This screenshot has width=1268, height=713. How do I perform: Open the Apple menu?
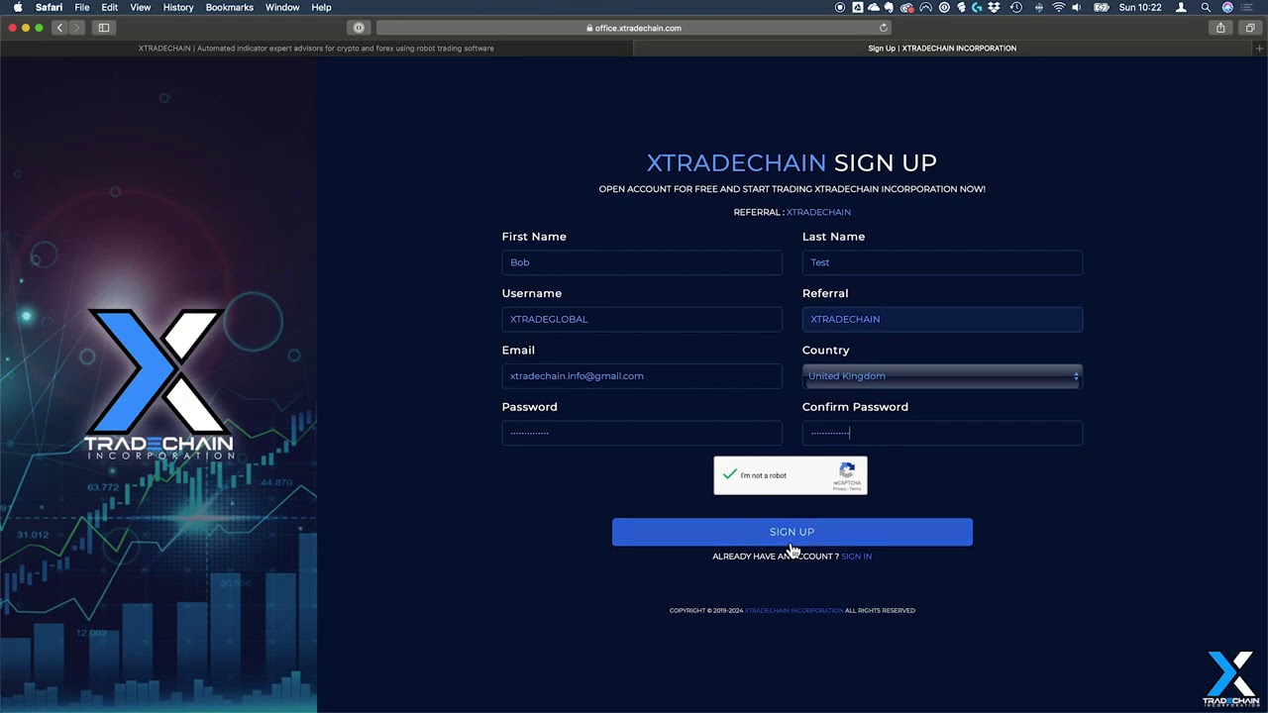[x=17, y=7]
